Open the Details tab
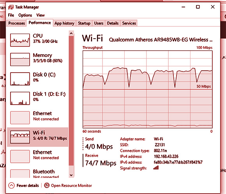Viewport: 226px width, 194px height. [113, 23]
